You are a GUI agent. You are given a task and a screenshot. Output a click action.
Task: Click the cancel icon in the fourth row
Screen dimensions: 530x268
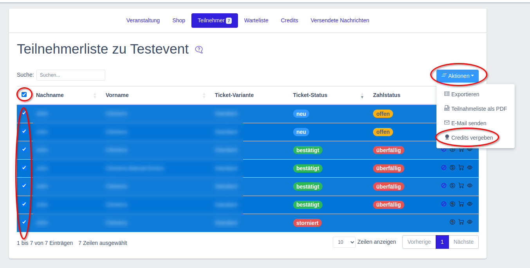click(x=444, y=167)
